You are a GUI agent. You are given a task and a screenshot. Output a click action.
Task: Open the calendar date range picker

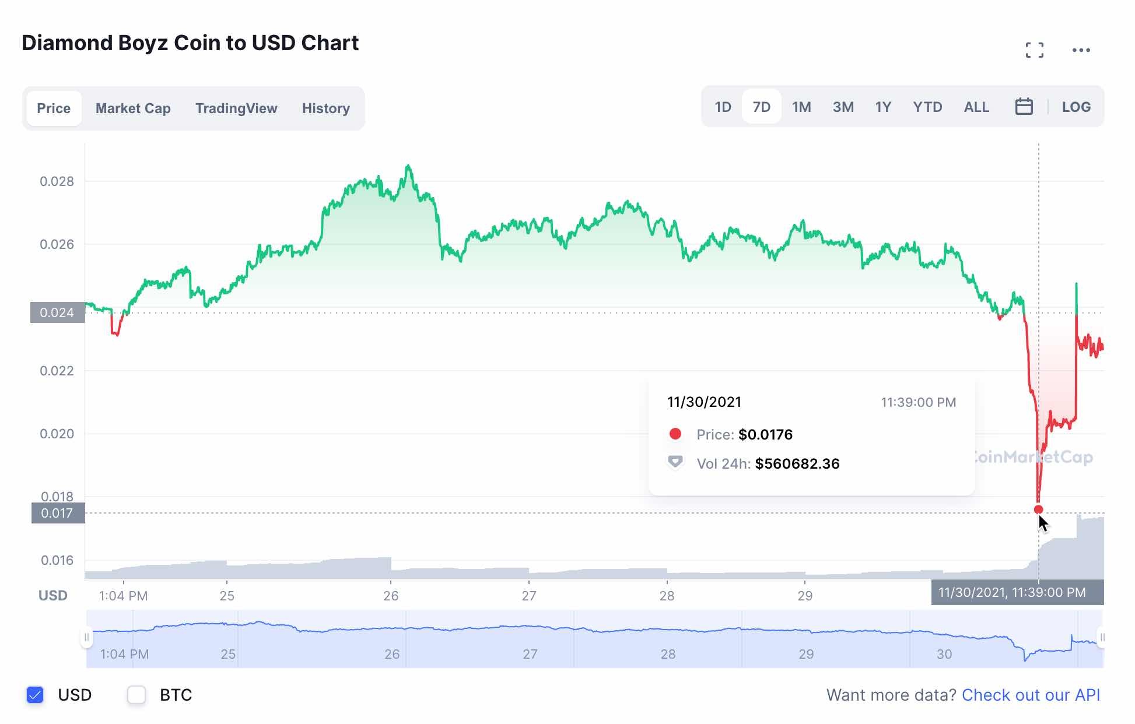tap(1024, 107)
